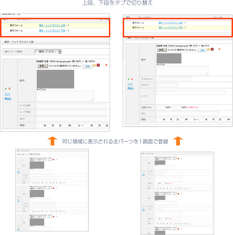This screenshot has width=233, height=235.
Task: Click red X above クリア in 上段 form
Action: 9,88
